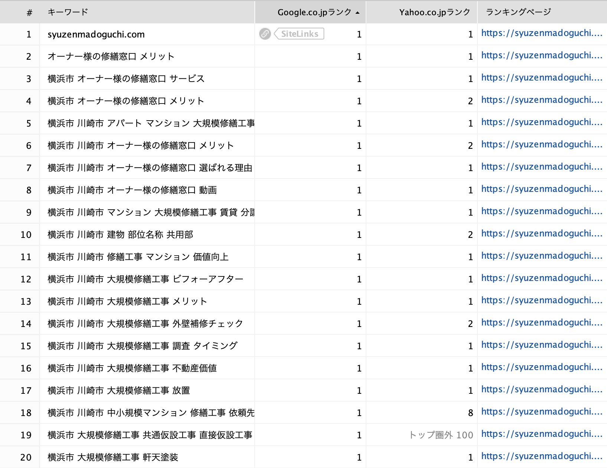
Task: Open ranking page link in row 20
Action: click(542, 456)
